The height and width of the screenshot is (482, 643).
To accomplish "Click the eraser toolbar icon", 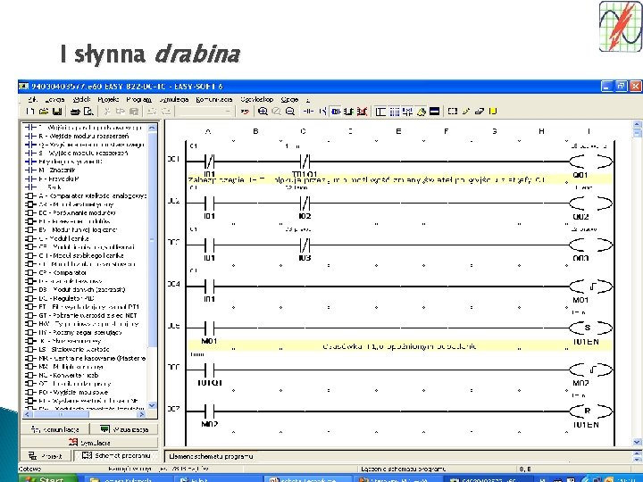I will (480, 111).
